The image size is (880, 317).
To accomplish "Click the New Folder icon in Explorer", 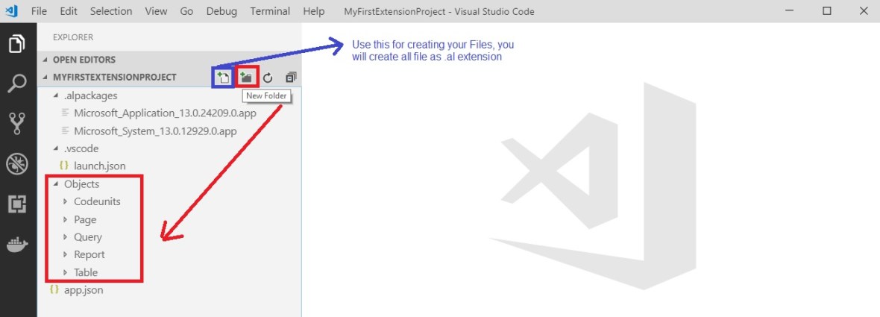I will click(246, 77).
